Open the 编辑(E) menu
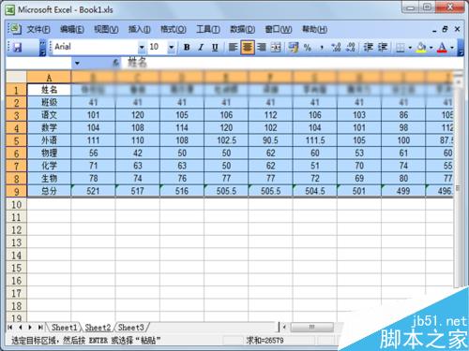The image size is (469, 351). 72,29
